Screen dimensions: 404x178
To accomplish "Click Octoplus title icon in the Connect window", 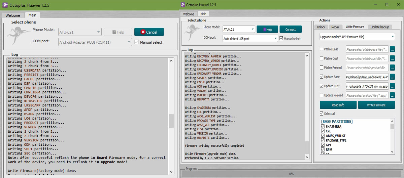I will tap(183, 5).
